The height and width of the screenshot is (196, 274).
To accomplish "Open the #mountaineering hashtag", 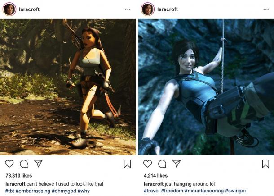I will pyautogui.click(x=204, y=191).
